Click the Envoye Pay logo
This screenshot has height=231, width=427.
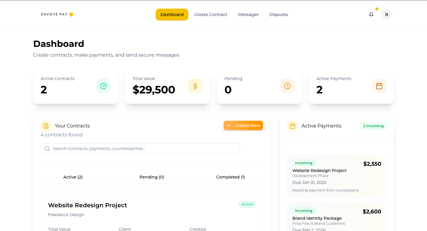coord(57,14)
